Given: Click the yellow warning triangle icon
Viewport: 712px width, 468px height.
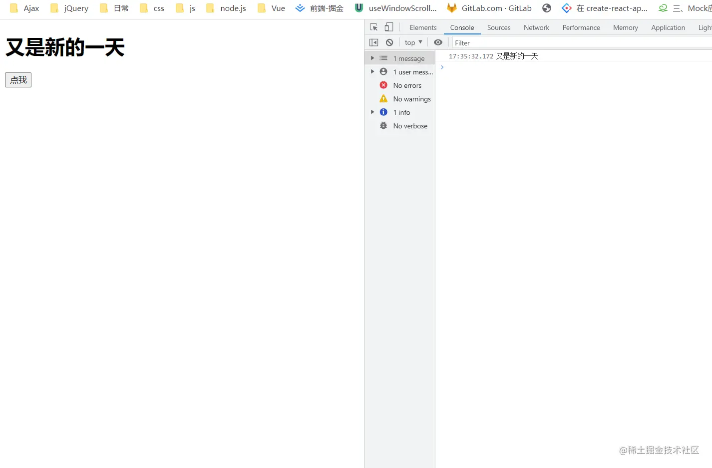Looking at the screenshot, I should [x=383, y=98].
